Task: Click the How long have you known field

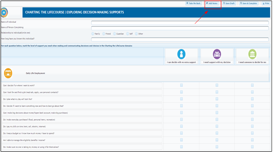Action: tap(180, 39)
